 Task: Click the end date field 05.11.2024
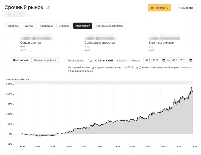coord(179,60)
